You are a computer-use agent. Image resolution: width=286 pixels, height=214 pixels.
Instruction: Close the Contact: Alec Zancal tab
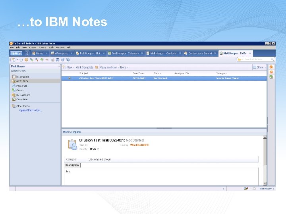[x=215, y=53]
